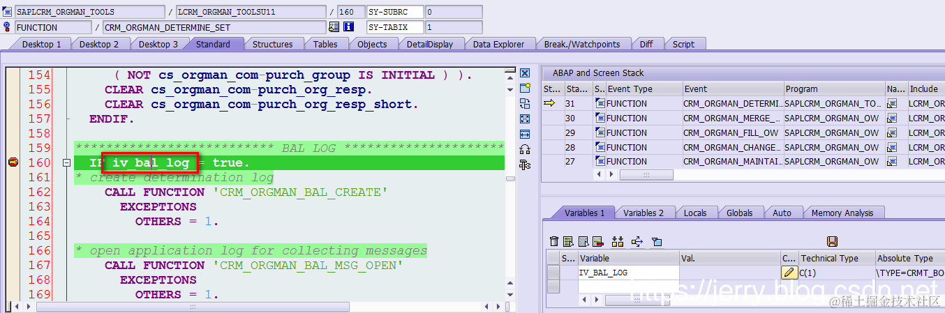
Task: Click the new tool icon with yellow star
Action: (525, 88)
